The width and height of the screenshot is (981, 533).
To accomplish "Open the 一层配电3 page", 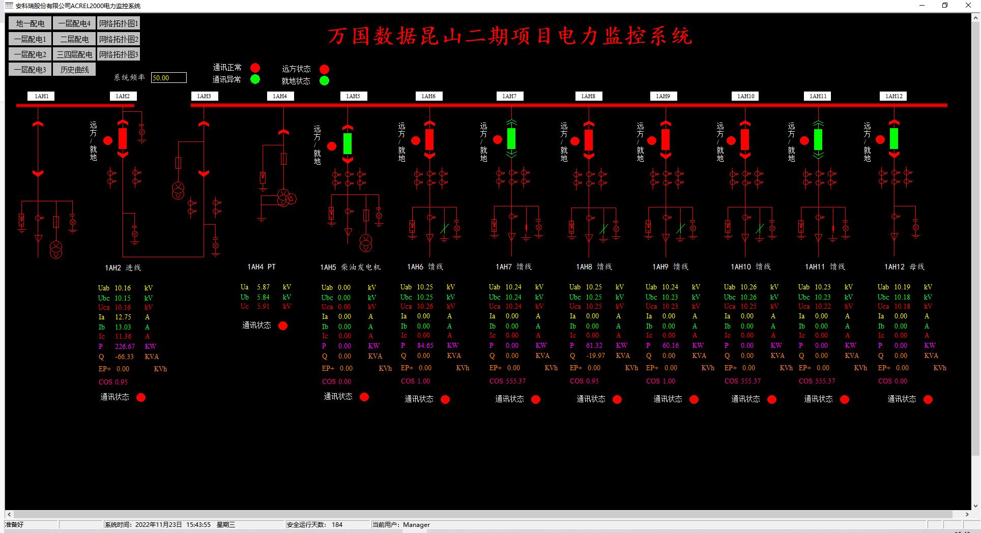I will [x=30, y=70].
